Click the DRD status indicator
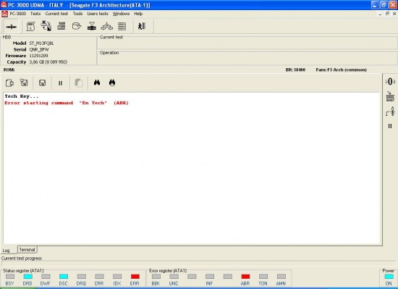 click(x=28, y=276)
